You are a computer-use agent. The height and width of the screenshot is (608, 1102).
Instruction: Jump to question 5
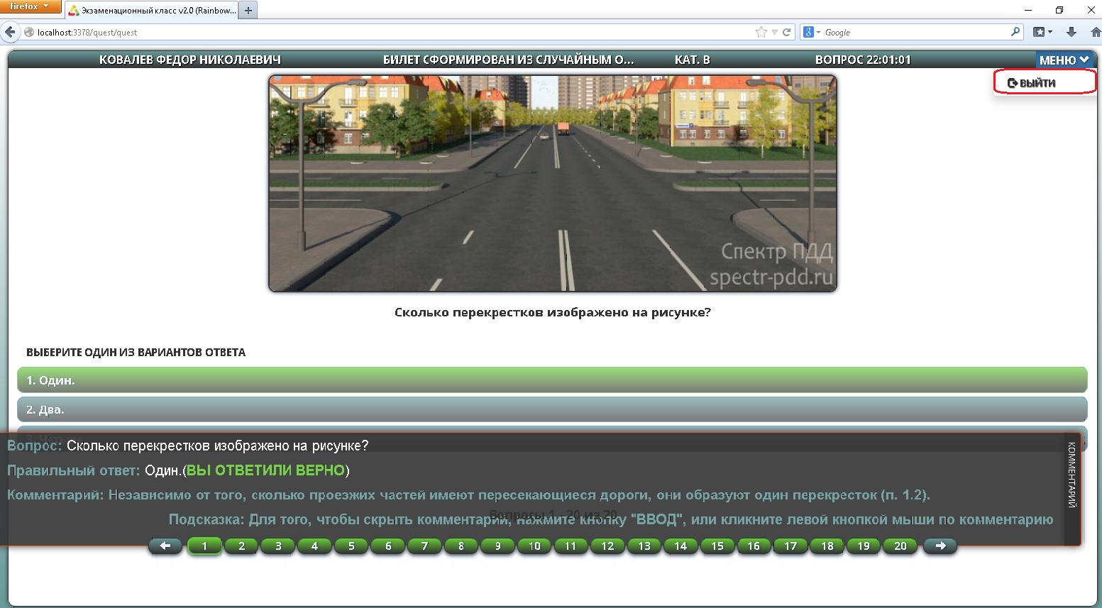pos(351,546)
